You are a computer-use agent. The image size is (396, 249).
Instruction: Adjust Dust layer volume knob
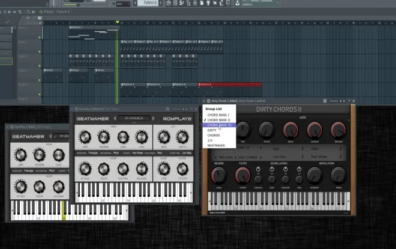pos(272,180)
